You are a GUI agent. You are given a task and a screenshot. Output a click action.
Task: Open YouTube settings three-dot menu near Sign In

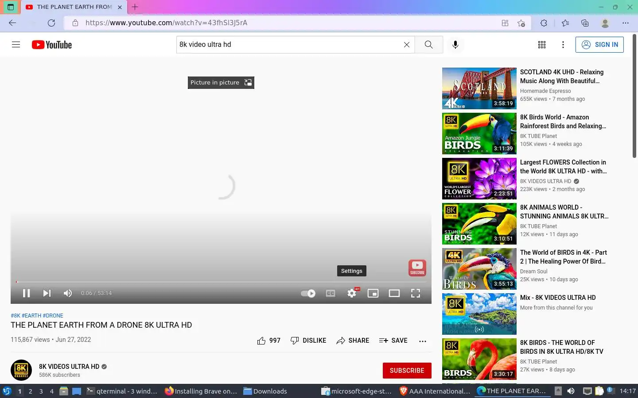tap(563, 45)
